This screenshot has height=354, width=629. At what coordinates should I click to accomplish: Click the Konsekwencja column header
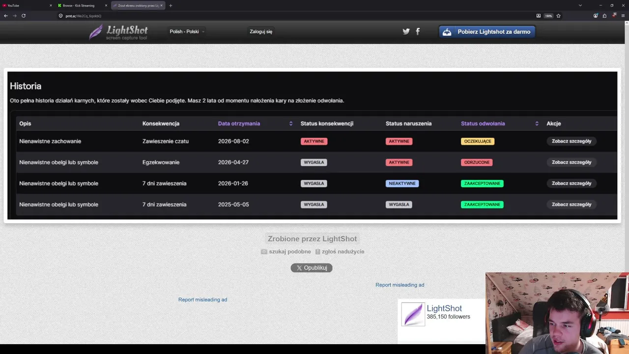(161, 123)
